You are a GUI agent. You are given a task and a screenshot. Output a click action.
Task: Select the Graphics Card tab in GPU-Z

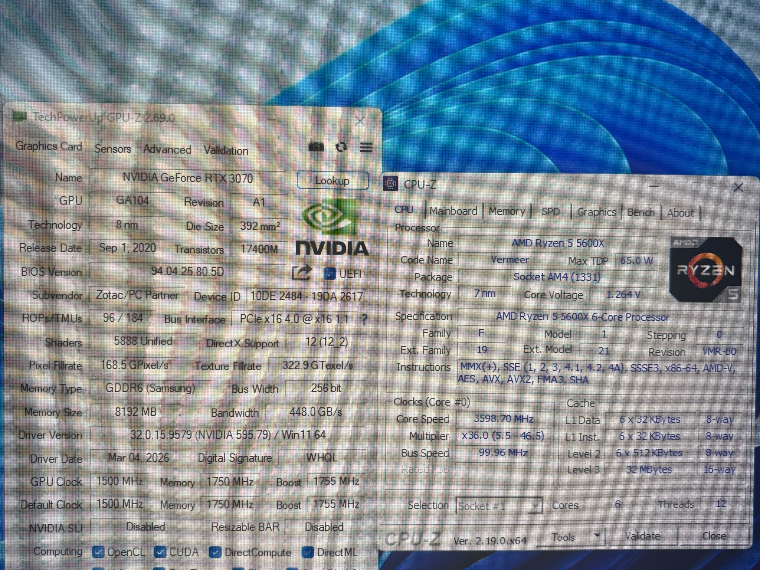coord(49,146)
